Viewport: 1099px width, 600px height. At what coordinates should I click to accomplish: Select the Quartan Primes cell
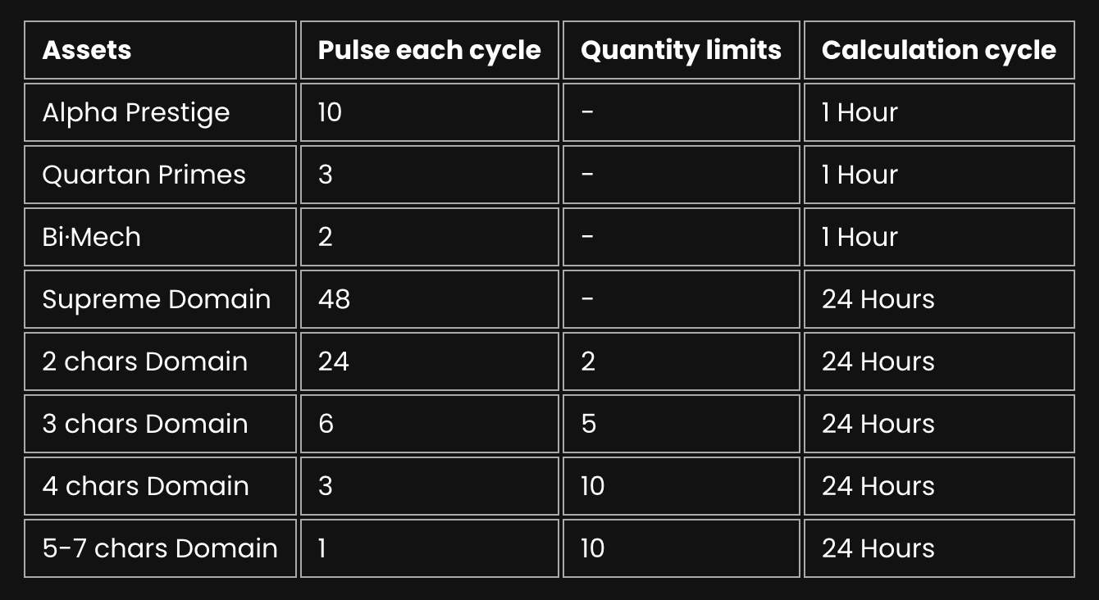pos(160,175)
